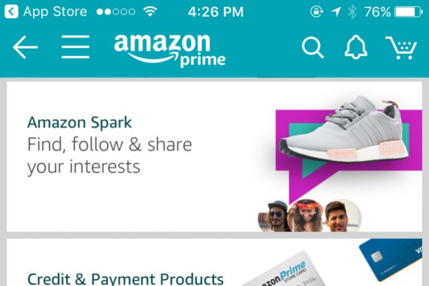Tap the Amazon Prime logo

(170, 50)
